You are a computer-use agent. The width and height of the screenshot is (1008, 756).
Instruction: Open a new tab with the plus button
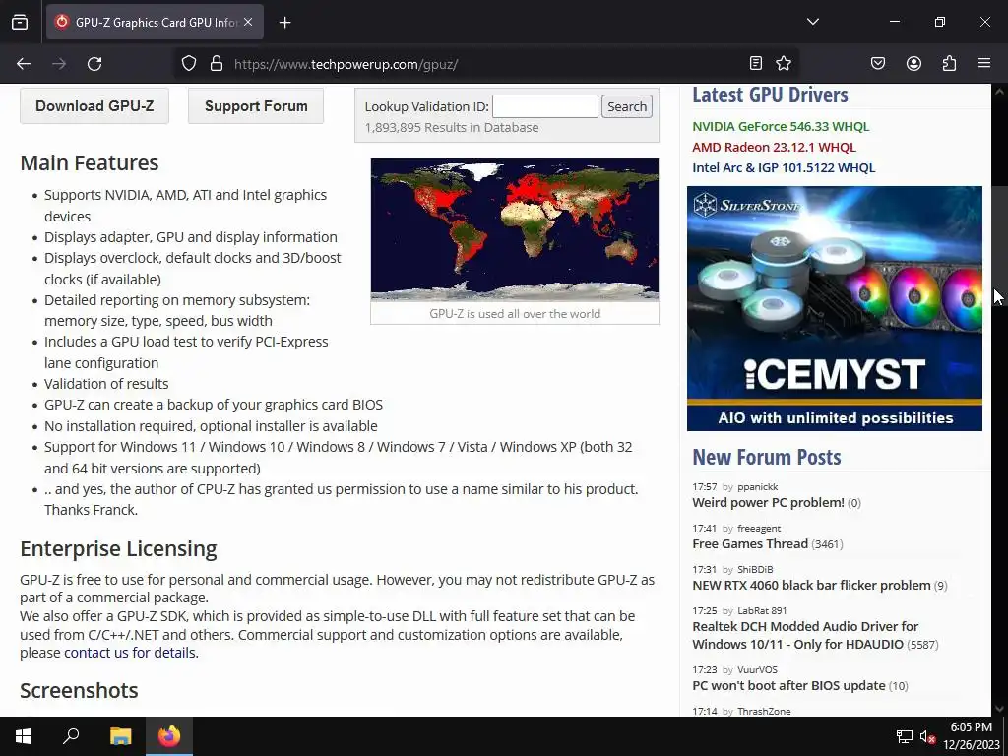[x=284, y=23]
